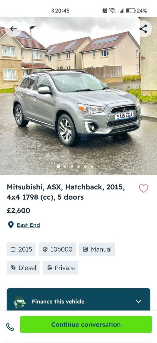Tap the Manual gearbox tag

(x=97, y=249)
